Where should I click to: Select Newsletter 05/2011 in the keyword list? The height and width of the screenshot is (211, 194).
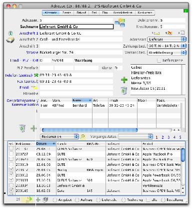[148, 88]
